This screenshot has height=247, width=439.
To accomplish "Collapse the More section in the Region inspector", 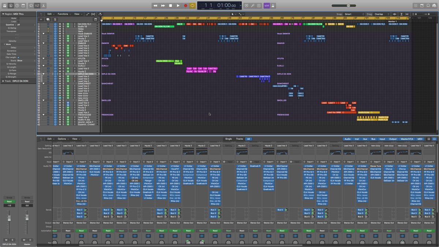I will 4,44.
